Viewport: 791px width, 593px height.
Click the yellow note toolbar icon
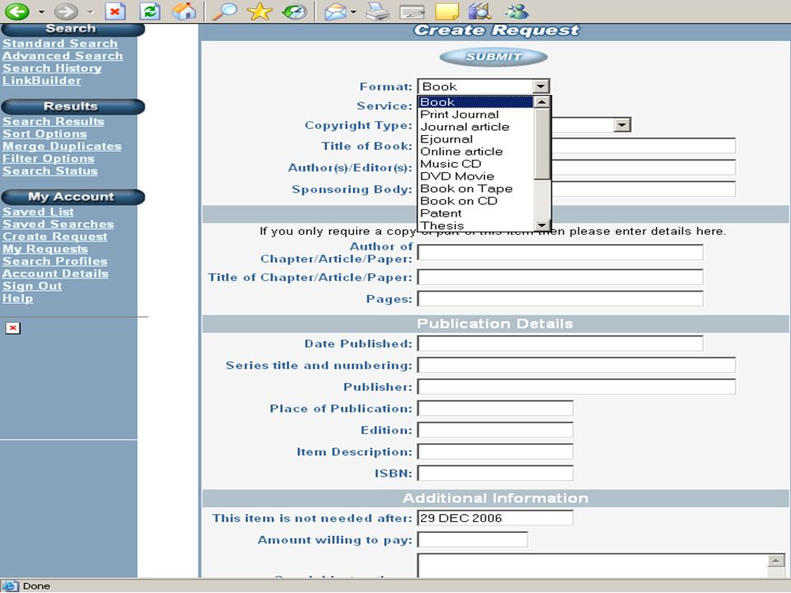(447, 11)
